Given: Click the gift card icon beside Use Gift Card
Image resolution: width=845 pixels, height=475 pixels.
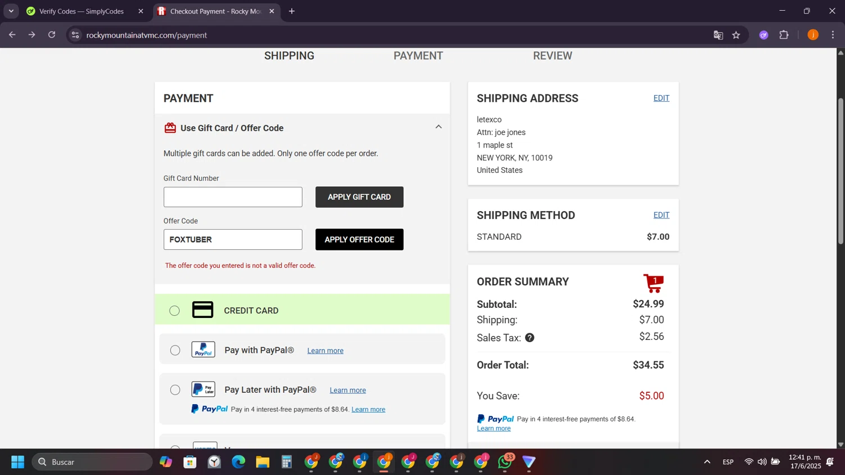Looking at the screenshot, I should (170, 128).
